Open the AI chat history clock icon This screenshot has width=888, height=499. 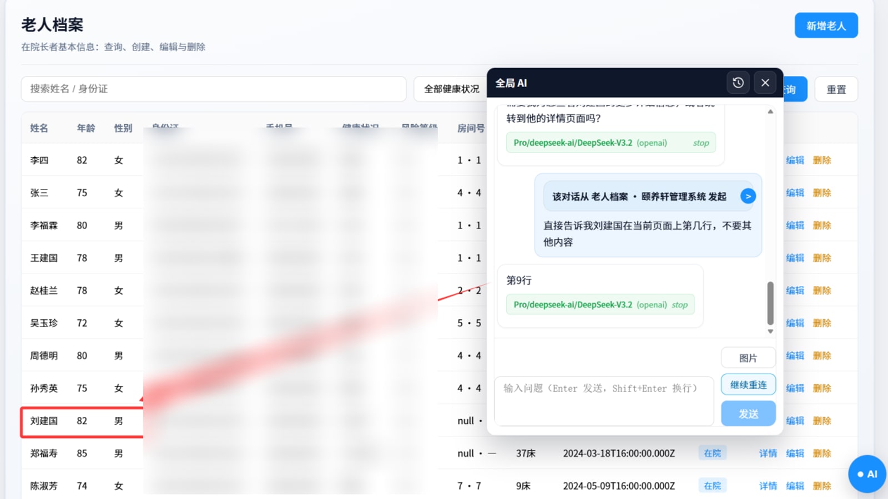coord(738,83)
